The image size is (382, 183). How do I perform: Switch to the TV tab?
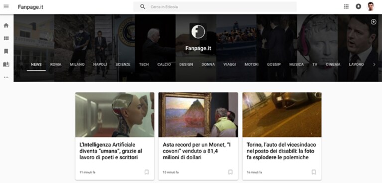[315, 65]
